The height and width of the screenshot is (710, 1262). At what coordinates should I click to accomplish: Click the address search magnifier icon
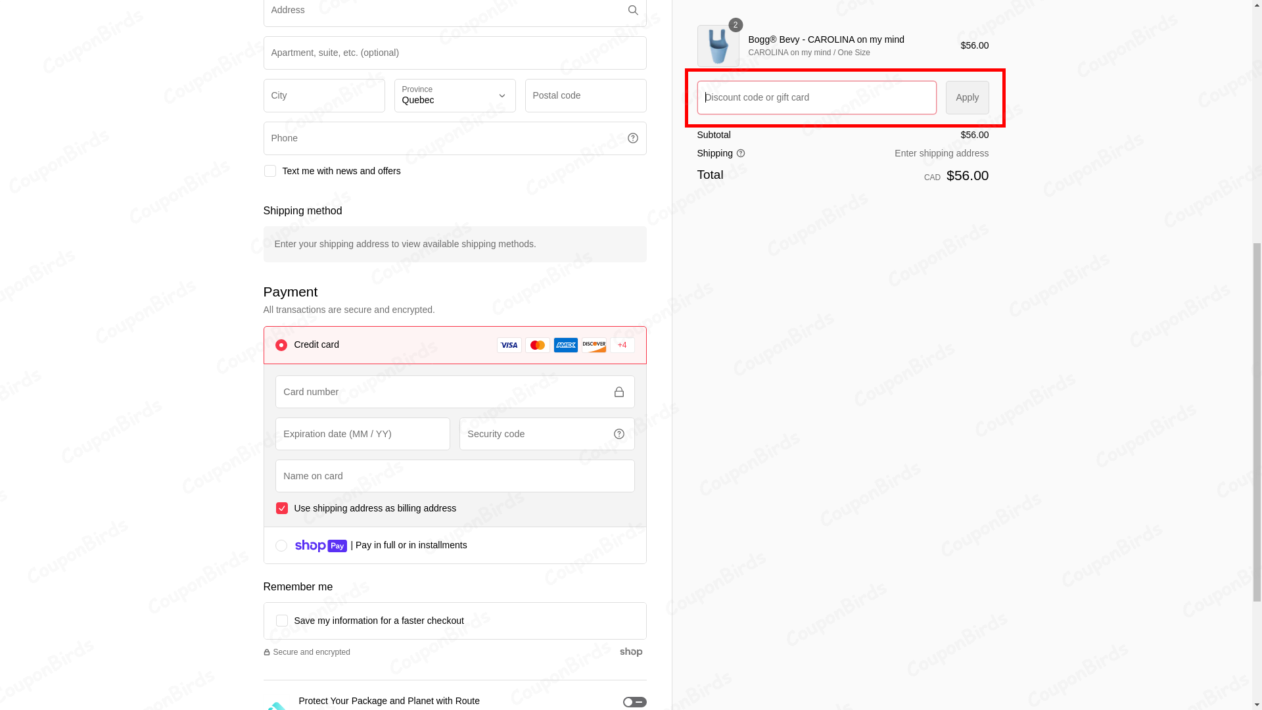632,10
